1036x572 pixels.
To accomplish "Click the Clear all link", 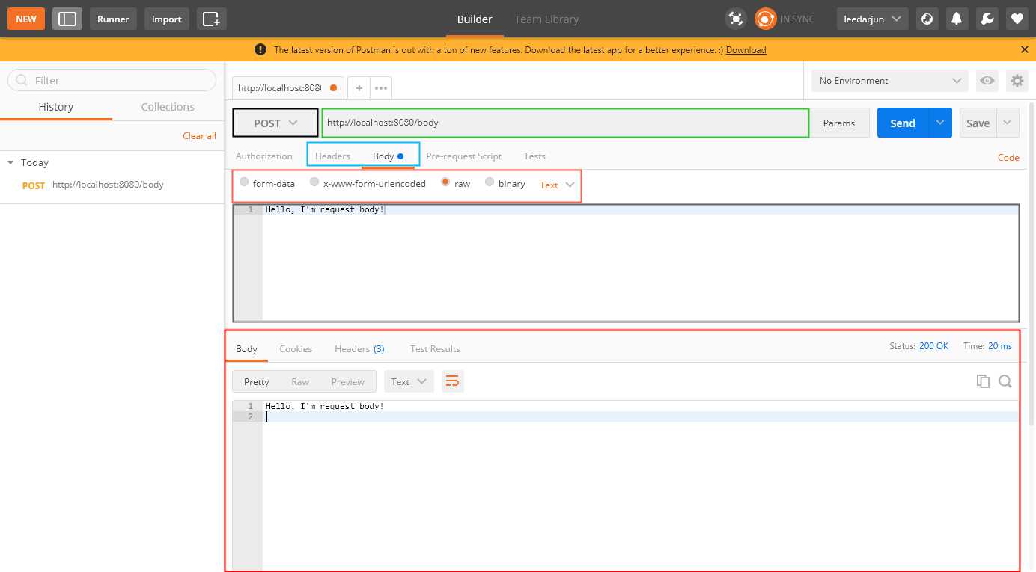I will 199,136.
